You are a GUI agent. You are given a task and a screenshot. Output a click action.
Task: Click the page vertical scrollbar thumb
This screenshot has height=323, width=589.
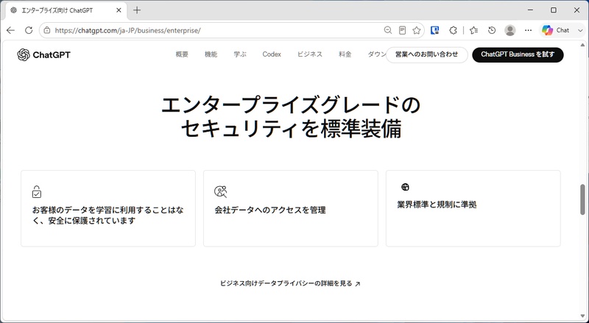coord(582,199)
